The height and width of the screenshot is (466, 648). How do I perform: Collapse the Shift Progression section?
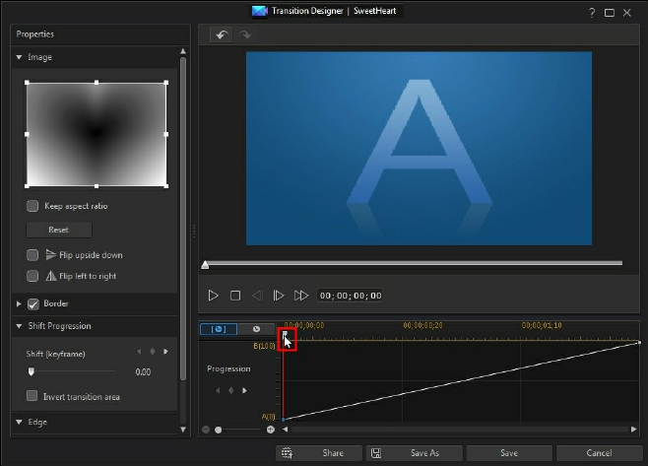pos(19,326)
